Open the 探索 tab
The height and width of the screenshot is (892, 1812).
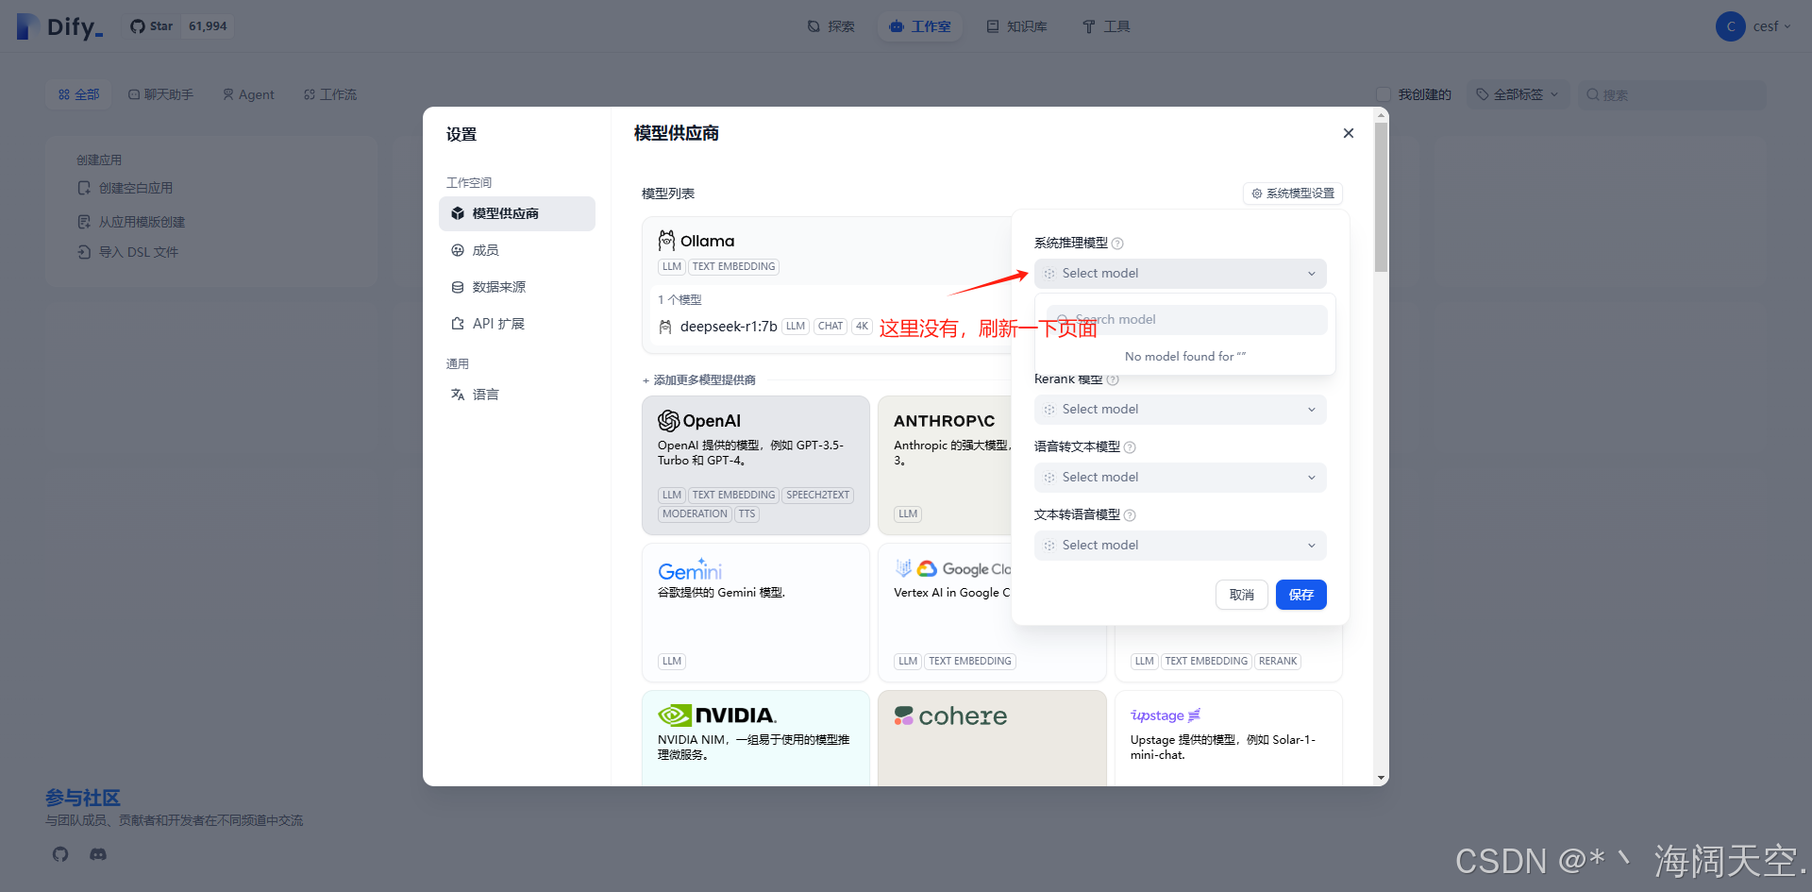point(831,26)
